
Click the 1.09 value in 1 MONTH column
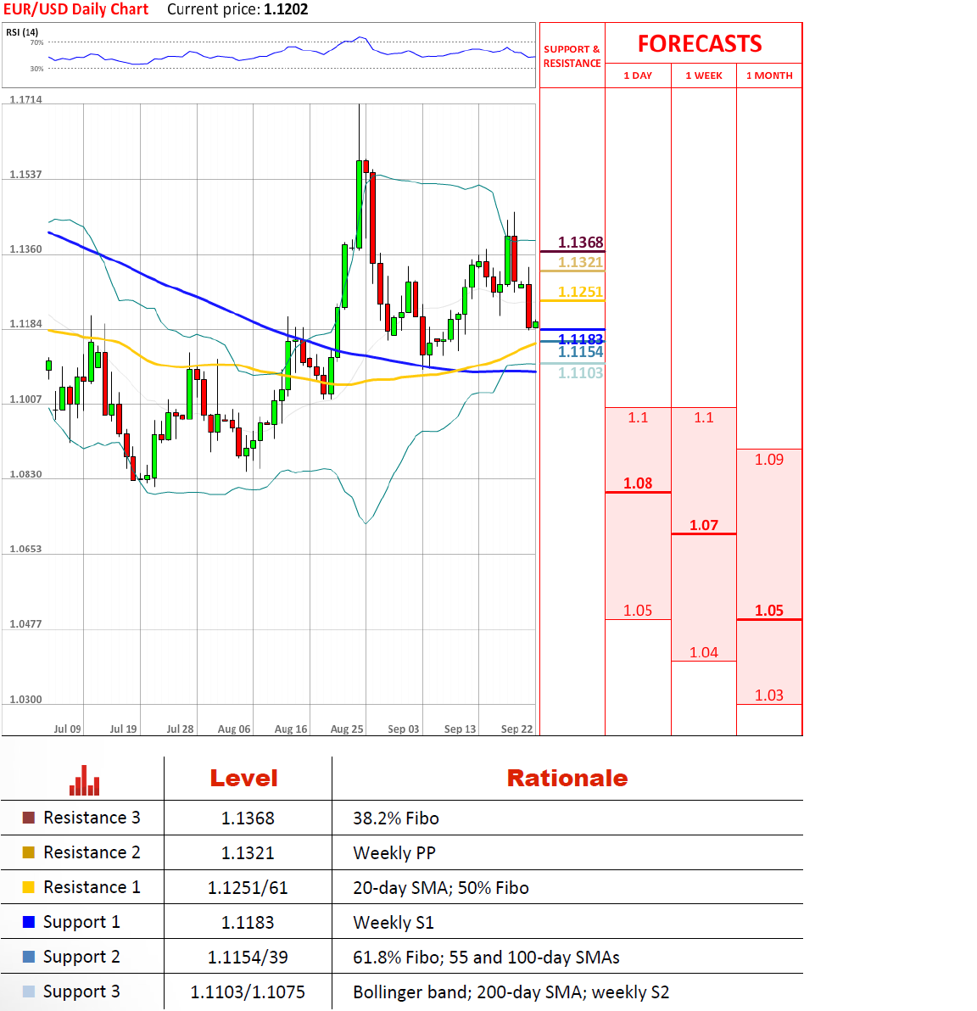[769, 460]
